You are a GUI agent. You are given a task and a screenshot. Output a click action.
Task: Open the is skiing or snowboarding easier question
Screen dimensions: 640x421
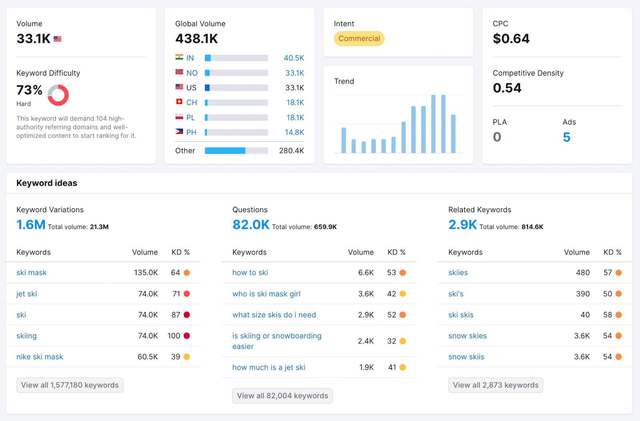pos(277,341)
